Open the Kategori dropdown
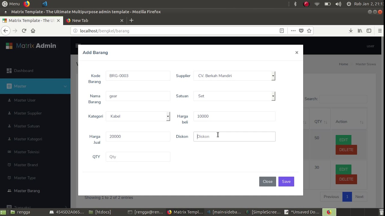The height and width of the screenshot is (216, 385). point(138,116)
